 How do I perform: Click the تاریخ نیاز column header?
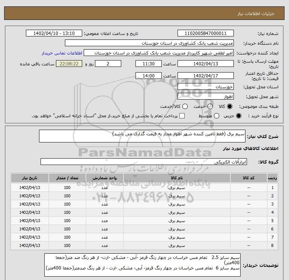[30, 178]
